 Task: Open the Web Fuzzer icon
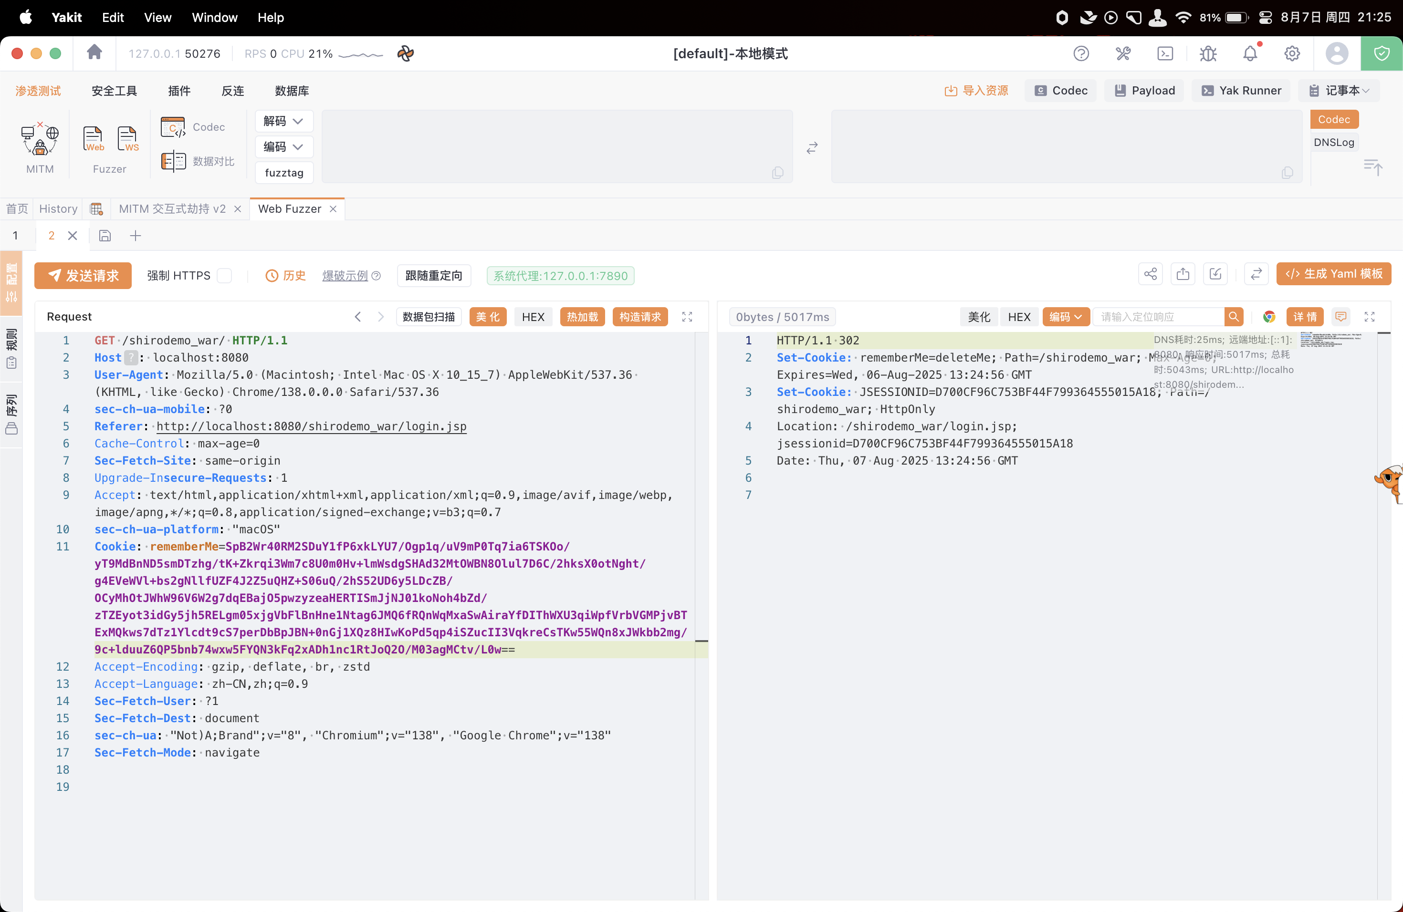tap(93, 140)
